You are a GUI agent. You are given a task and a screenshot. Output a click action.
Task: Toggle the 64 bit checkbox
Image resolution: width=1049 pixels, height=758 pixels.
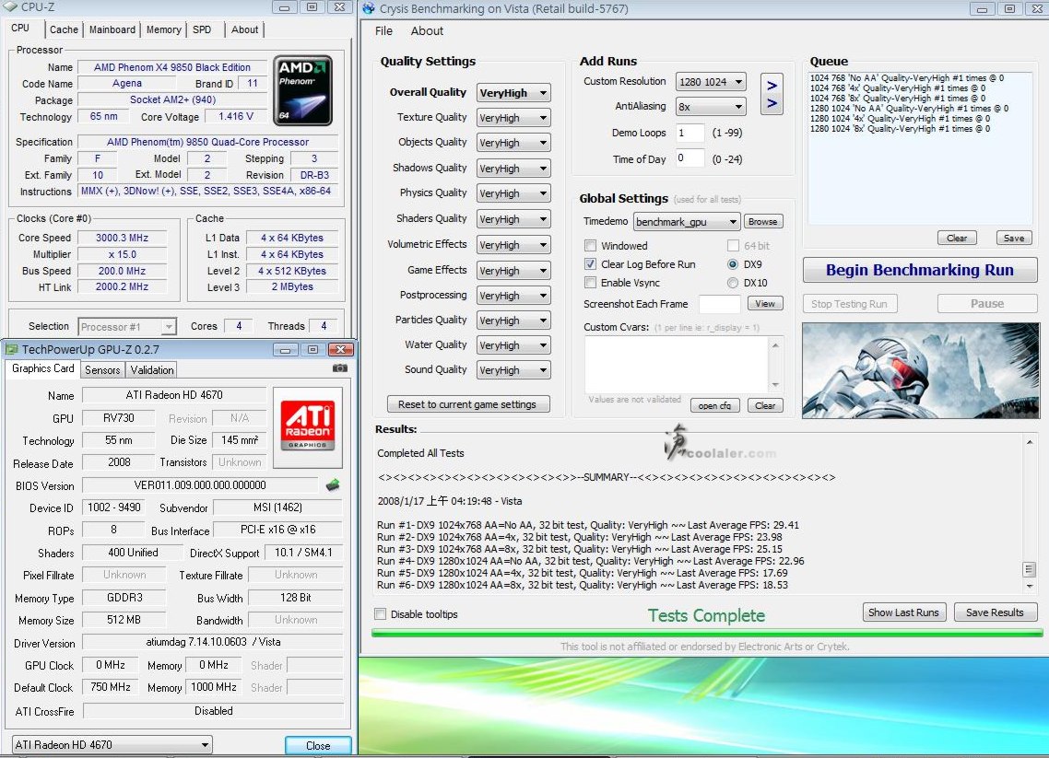(733, 245)
